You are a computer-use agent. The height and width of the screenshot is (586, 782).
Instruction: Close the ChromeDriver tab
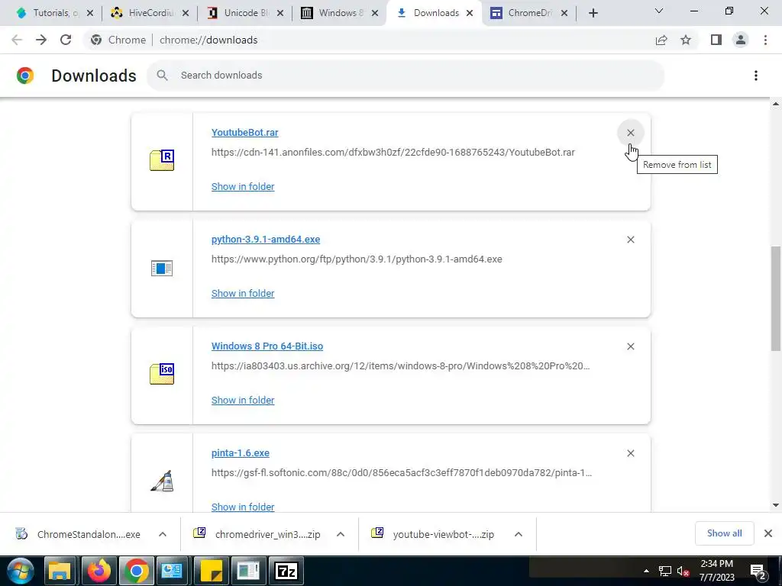564,14
